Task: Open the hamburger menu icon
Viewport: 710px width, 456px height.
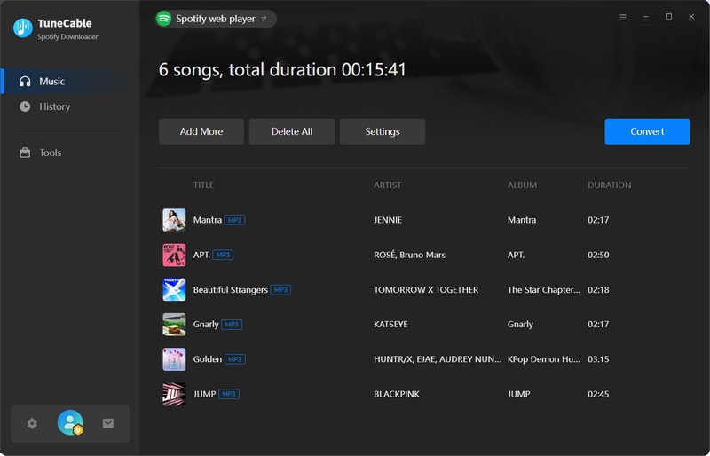Action: (x=623, y=17)
